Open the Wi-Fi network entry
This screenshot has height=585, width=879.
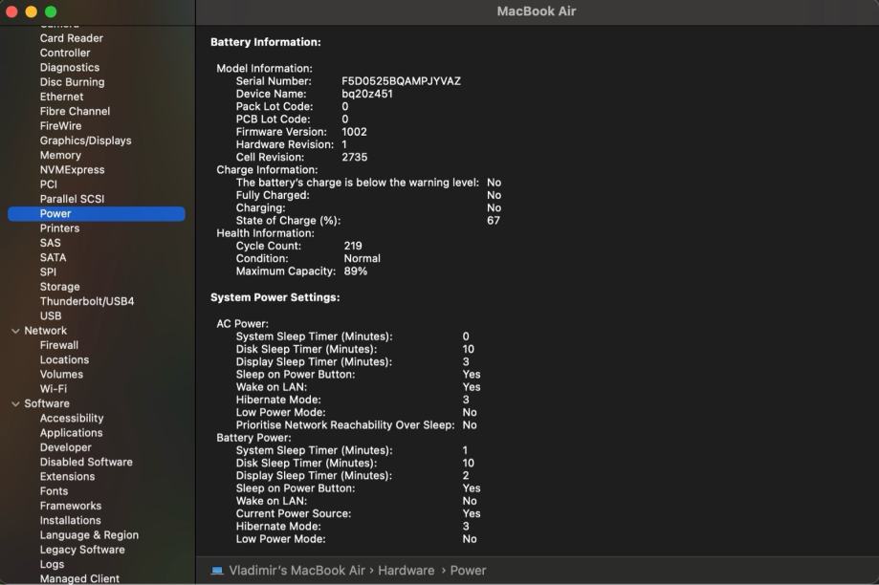(x=54, y=389)
